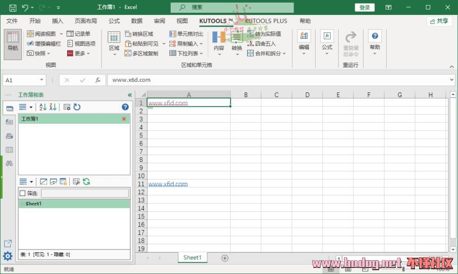
Task: Click the 登录 sign-in button
Action: click(364, 7)
